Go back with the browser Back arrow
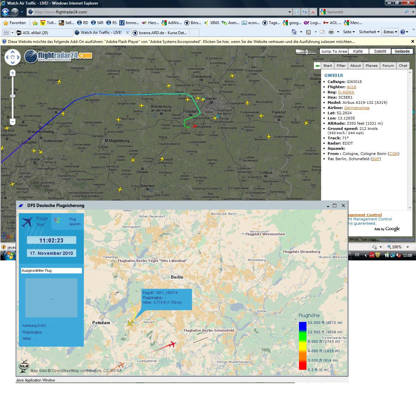 pyautogui.click(x=5, y=12)
